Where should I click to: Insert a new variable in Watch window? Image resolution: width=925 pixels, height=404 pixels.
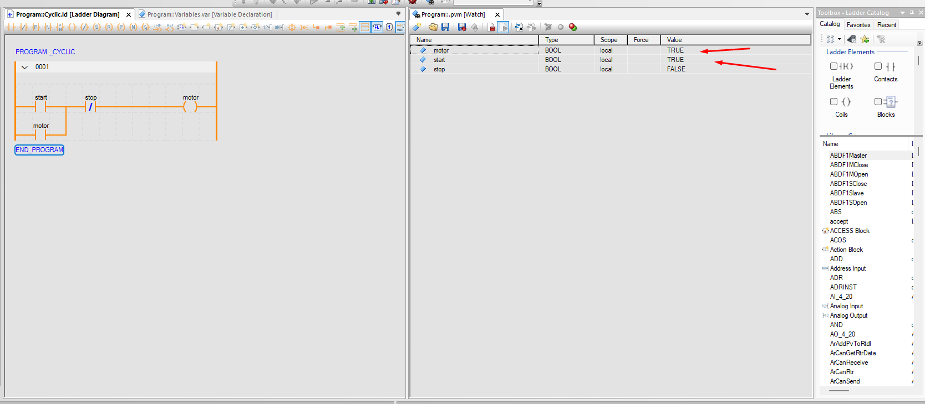pos(417,27)
